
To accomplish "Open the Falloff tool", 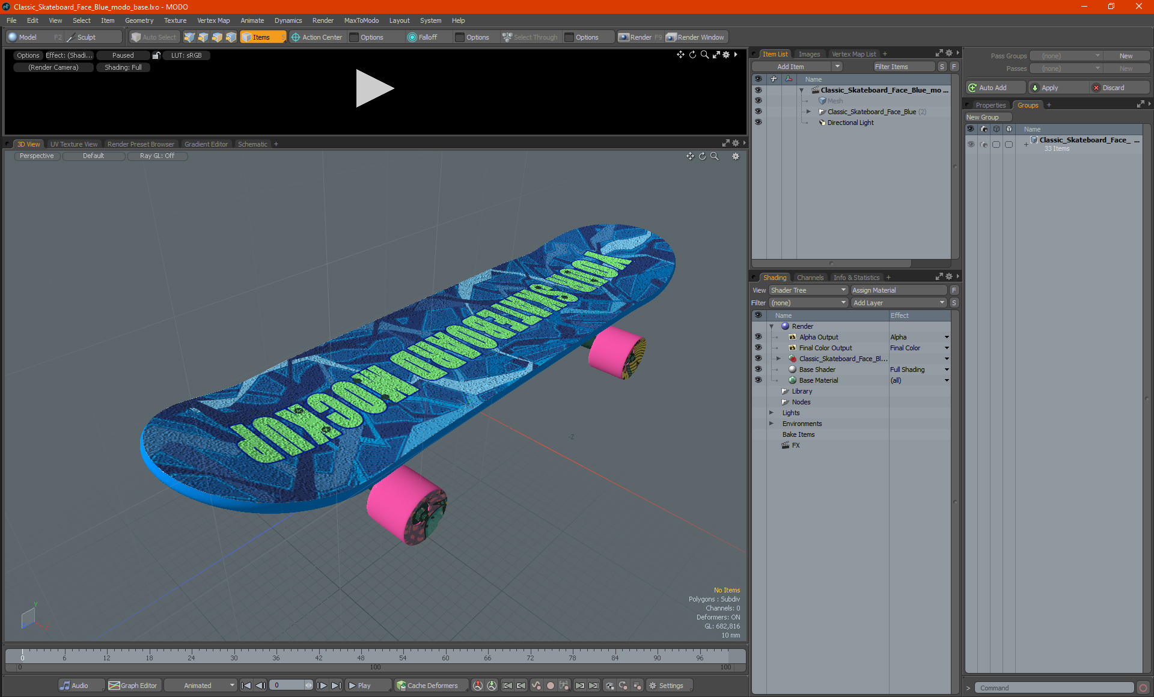I will [423, 37].
